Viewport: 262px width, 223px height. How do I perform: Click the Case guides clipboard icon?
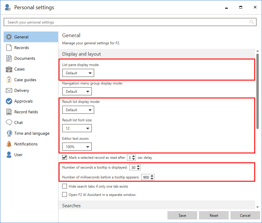[9, 80]
